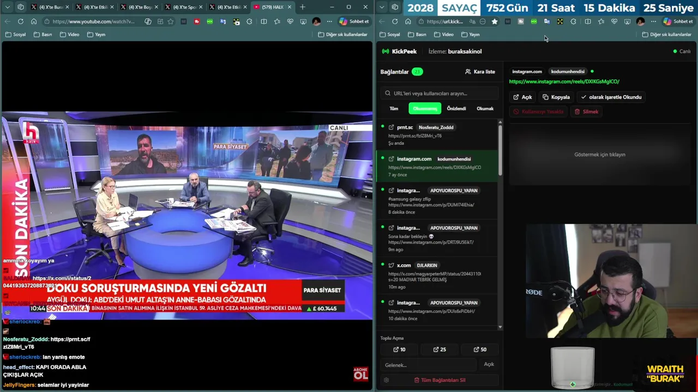Image resolution: width=698 pixels, height=392 pixels.
Task: Open workspaces icon in YouTube window
Action: click(x=21, y=7)
